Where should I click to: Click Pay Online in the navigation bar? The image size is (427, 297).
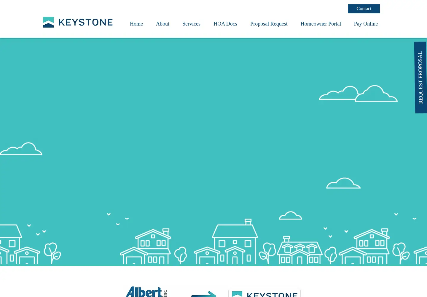pyautogui.click(x=366, y=24)
